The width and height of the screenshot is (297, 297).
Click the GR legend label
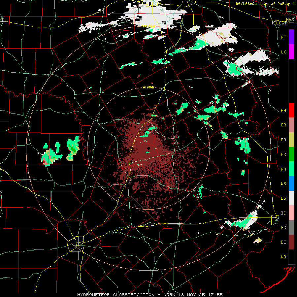(283, 125)
